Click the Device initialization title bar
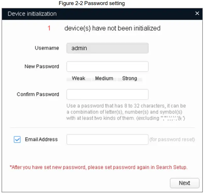205x194 pixels. pos(94,14)
